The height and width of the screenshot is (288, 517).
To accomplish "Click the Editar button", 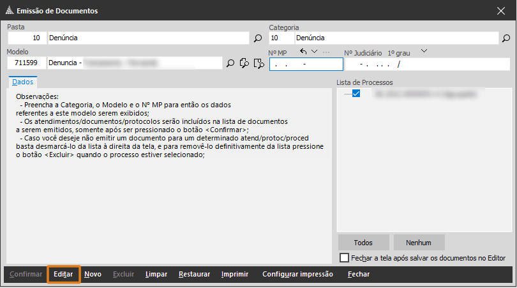I will [63, 274].
